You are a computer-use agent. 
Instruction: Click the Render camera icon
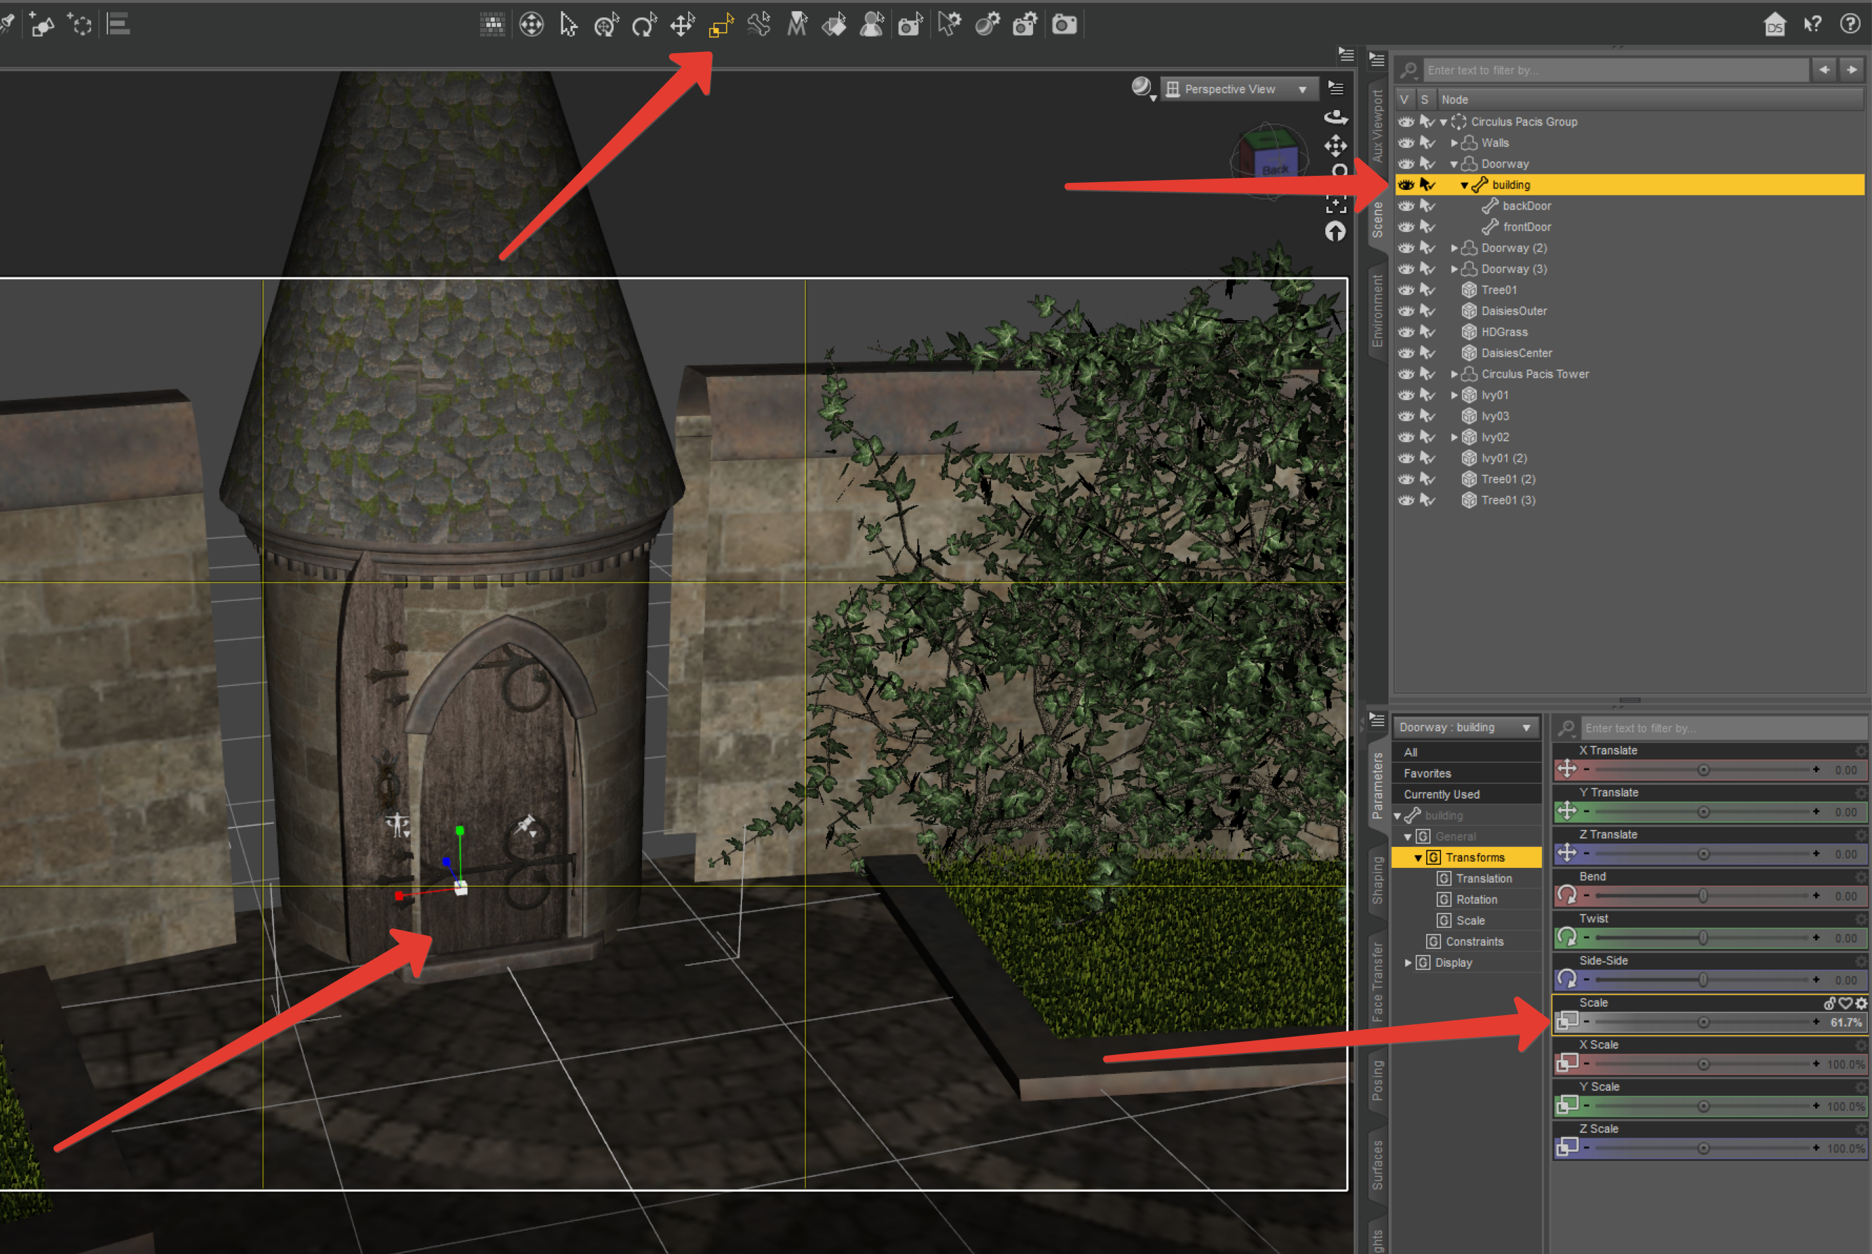(x=1064, y=25)
